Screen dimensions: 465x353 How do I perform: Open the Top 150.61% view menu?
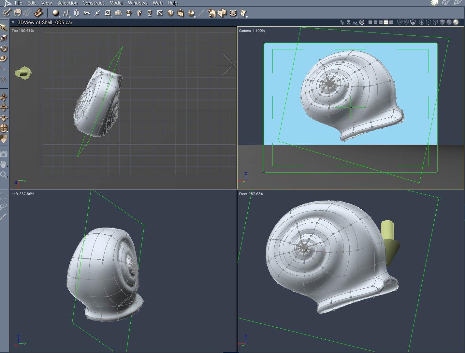point(22,31)
